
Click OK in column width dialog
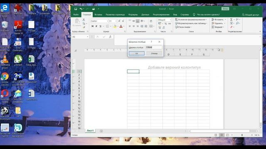137,53
